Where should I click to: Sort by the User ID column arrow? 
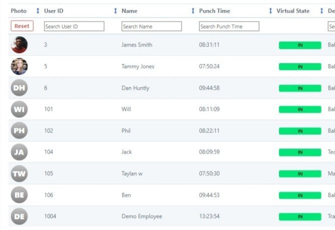(x=115, y=10)
